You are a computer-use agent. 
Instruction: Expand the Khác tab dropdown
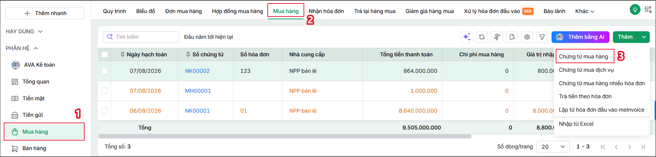pos(585,11)
